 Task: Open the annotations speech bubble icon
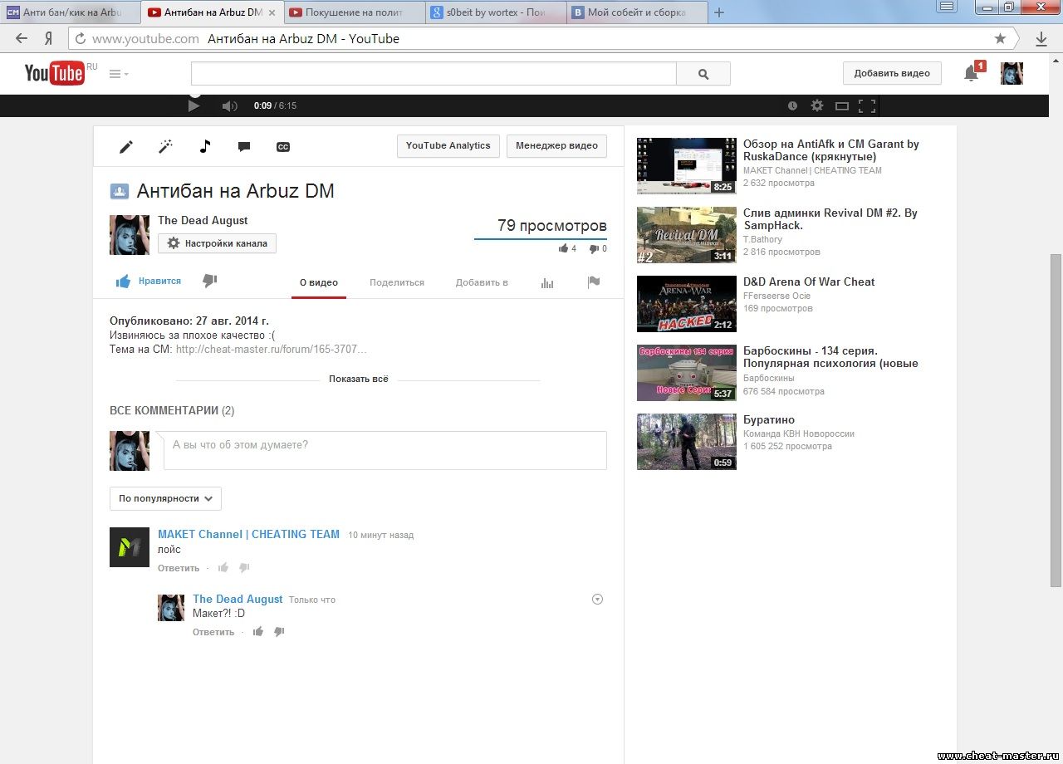point(244,147)
